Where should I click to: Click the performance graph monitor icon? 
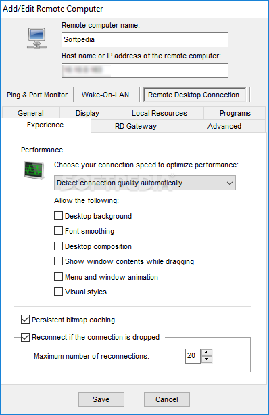(x=34, y=170)
